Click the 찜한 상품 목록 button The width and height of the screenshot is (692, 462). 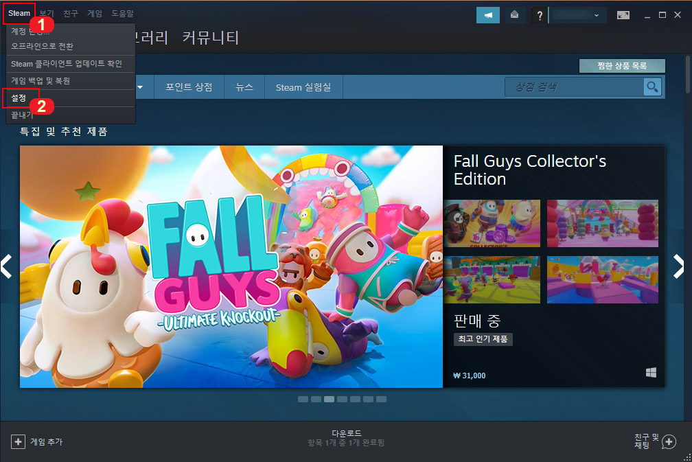622,66
